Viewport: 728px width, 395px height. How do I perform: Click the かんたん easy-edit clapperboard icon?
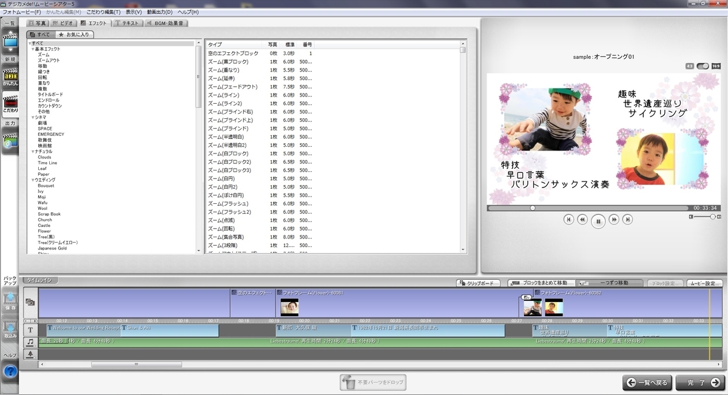pyautogui.click(x=10, y=76)
